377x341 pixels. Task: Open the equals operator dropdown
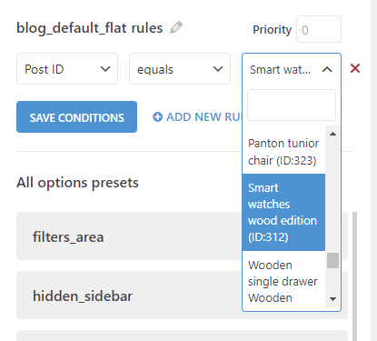point(180,69)
